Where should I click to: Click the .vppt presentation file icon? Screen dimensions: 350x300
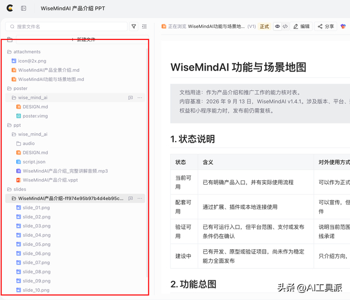19,180
